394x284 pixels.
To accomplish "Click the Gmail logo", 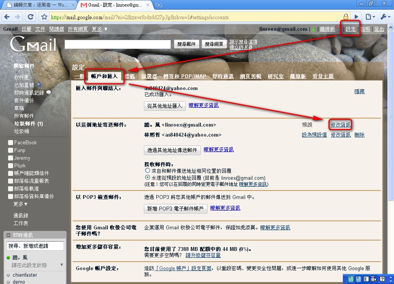I will click(x=33, y=46).
